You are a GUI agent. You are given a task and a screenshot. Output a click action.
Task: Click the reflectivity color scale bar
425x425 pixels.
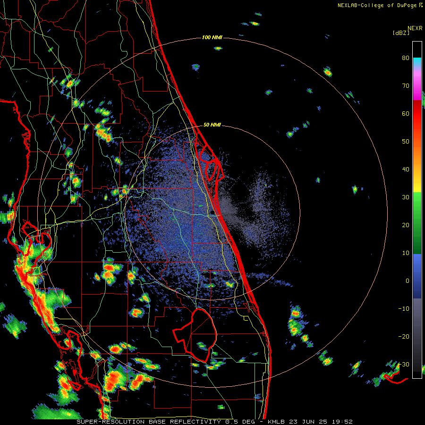tap(417, 210)
